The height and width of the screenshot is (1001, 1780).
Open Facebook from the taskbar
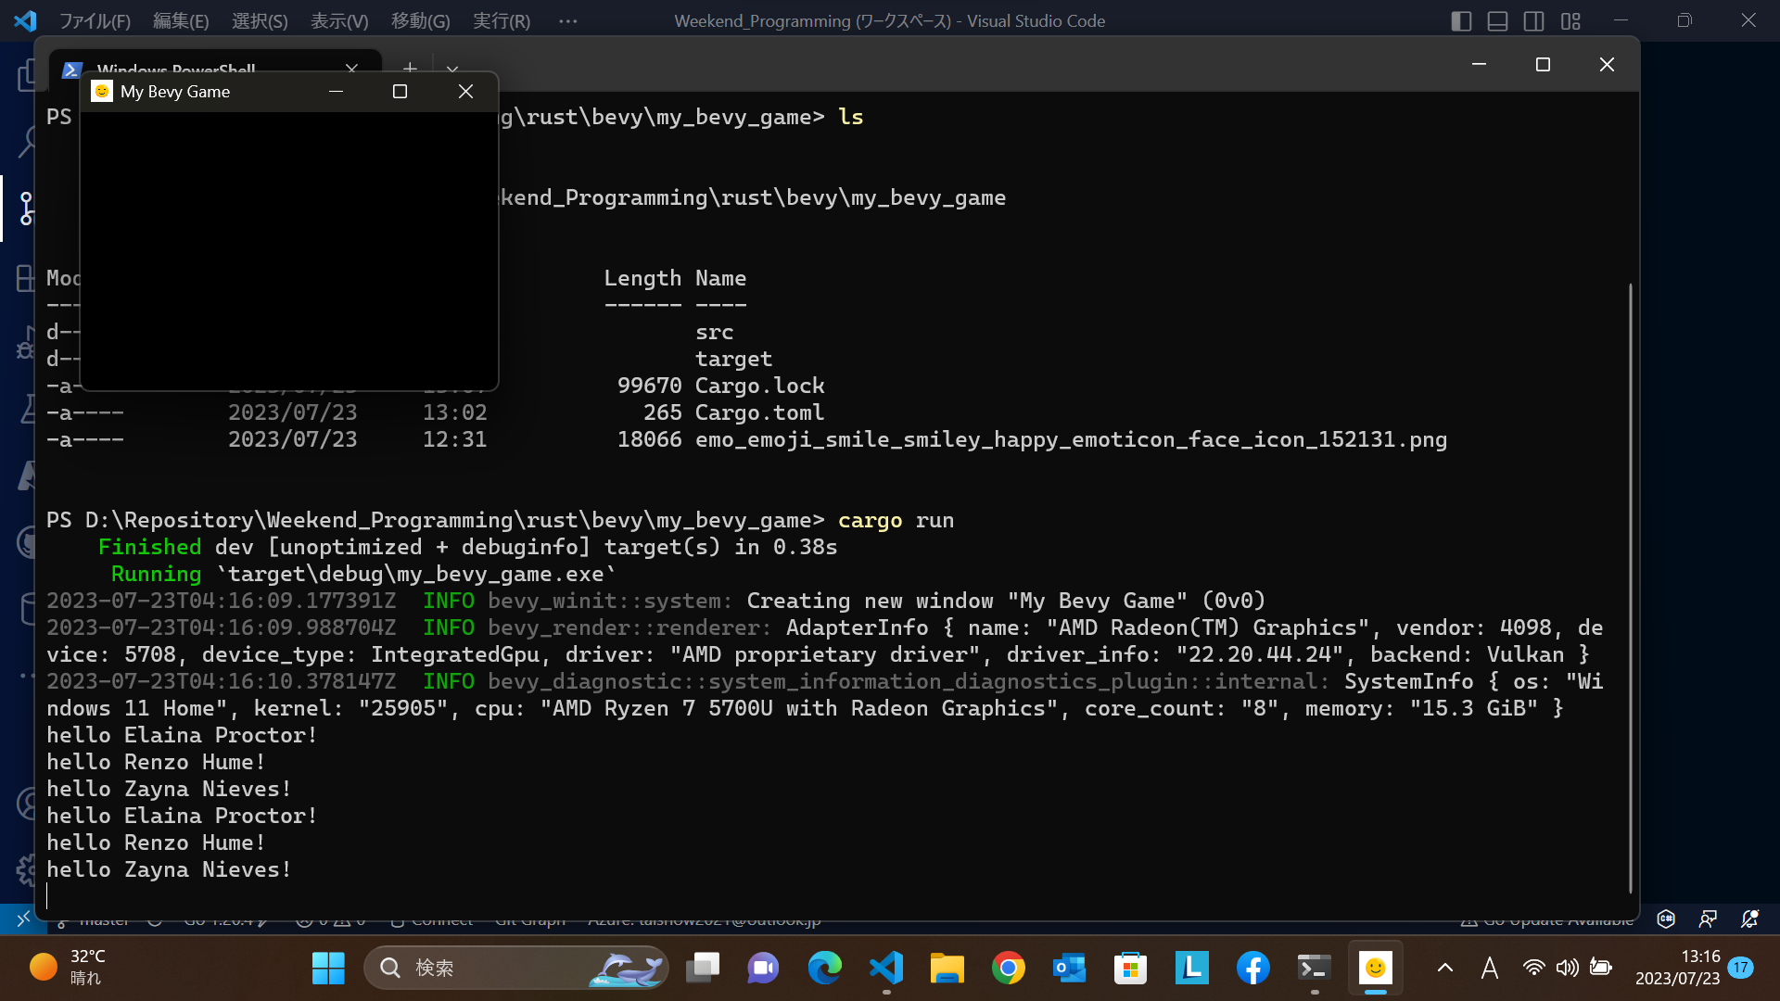[x=1252, y=968]
